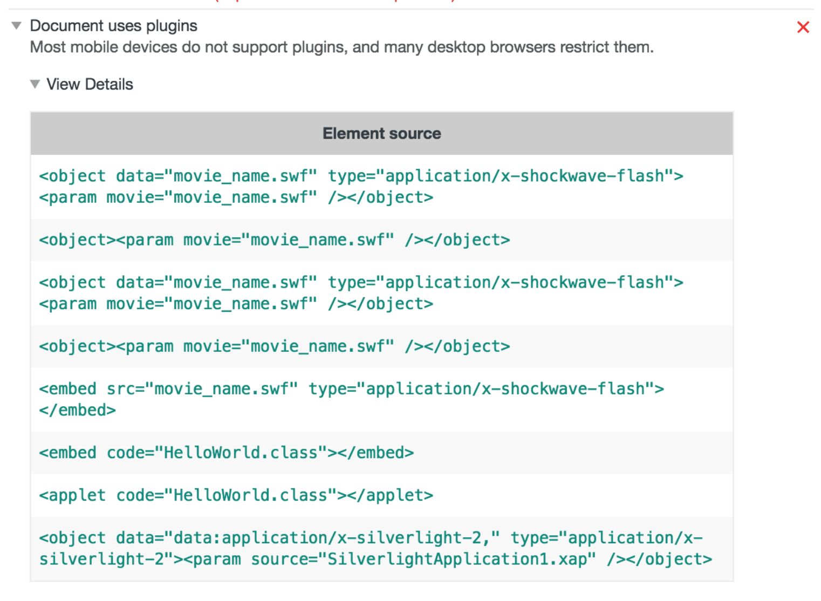Image resolution: width=821 pixels, height=601 pixels.
Task: Dismiss the plugins warning with red X
Action: pos(803,27)
